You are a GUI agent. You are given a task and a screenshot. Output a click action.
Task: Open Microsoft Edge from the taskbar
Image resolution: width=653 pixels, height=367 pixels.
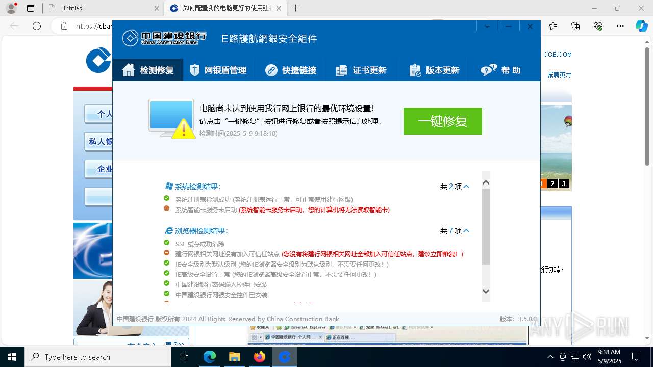point(210,357)
